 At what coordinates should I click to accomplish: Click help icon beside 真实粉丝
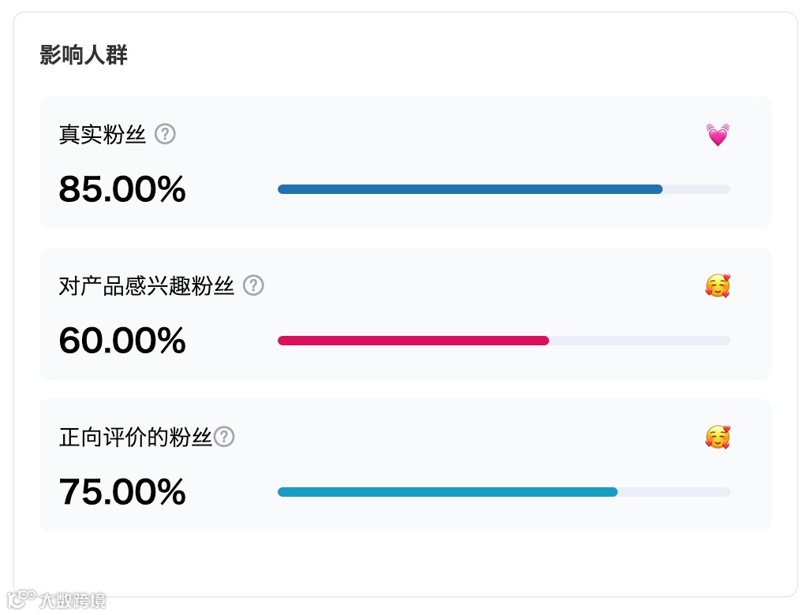coord(166,134)
